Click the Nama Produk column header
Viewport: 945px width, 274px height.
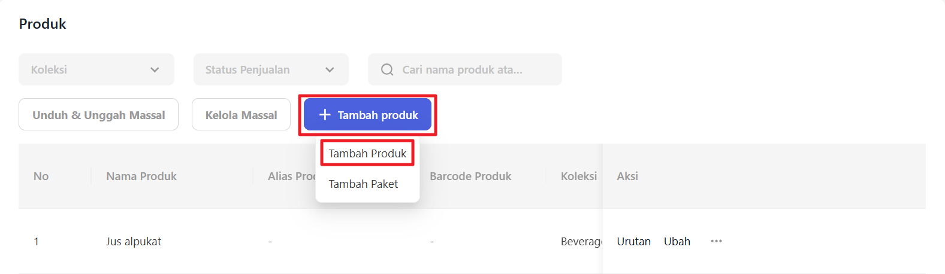141,176
